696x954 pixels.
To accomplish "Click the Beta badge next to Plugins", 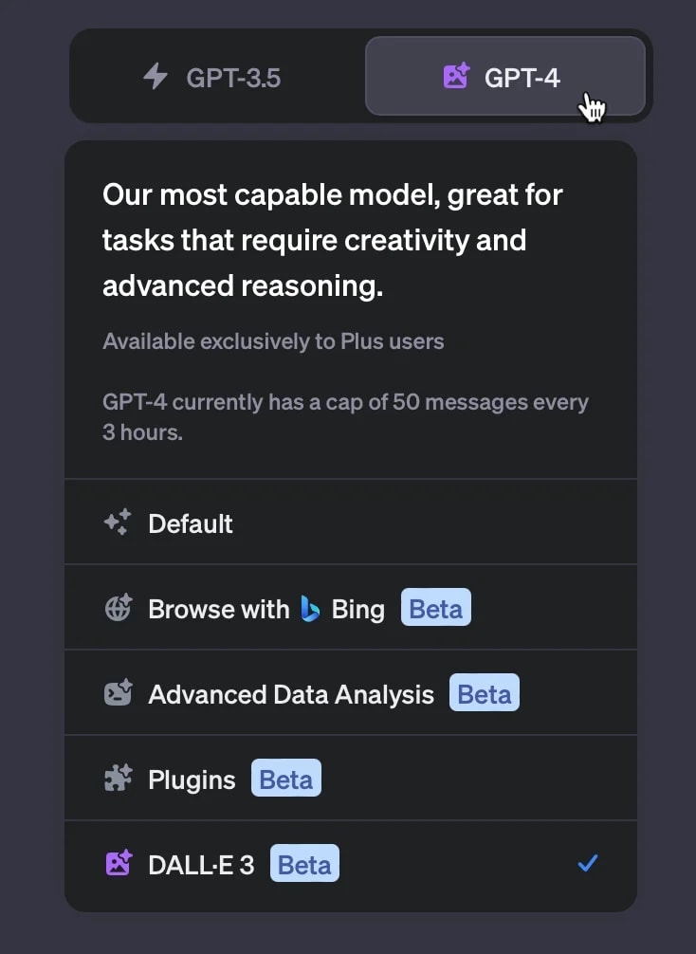I will (x=286, y=780).
